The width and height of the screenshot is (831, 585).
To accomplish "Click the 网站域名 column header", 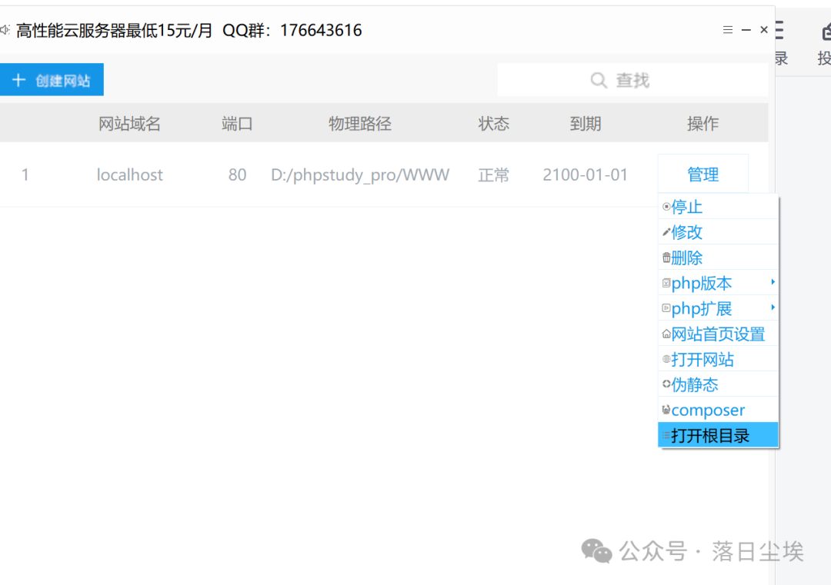I will click(x=129, y=124).
